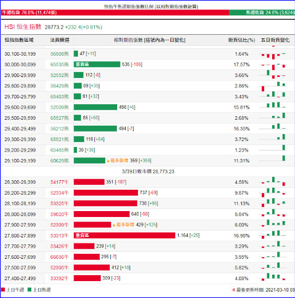Image resolution: width=295 pixels, height=298 pixels.
Task: Open warrant link 52509熊
Action: coord(60,107)
